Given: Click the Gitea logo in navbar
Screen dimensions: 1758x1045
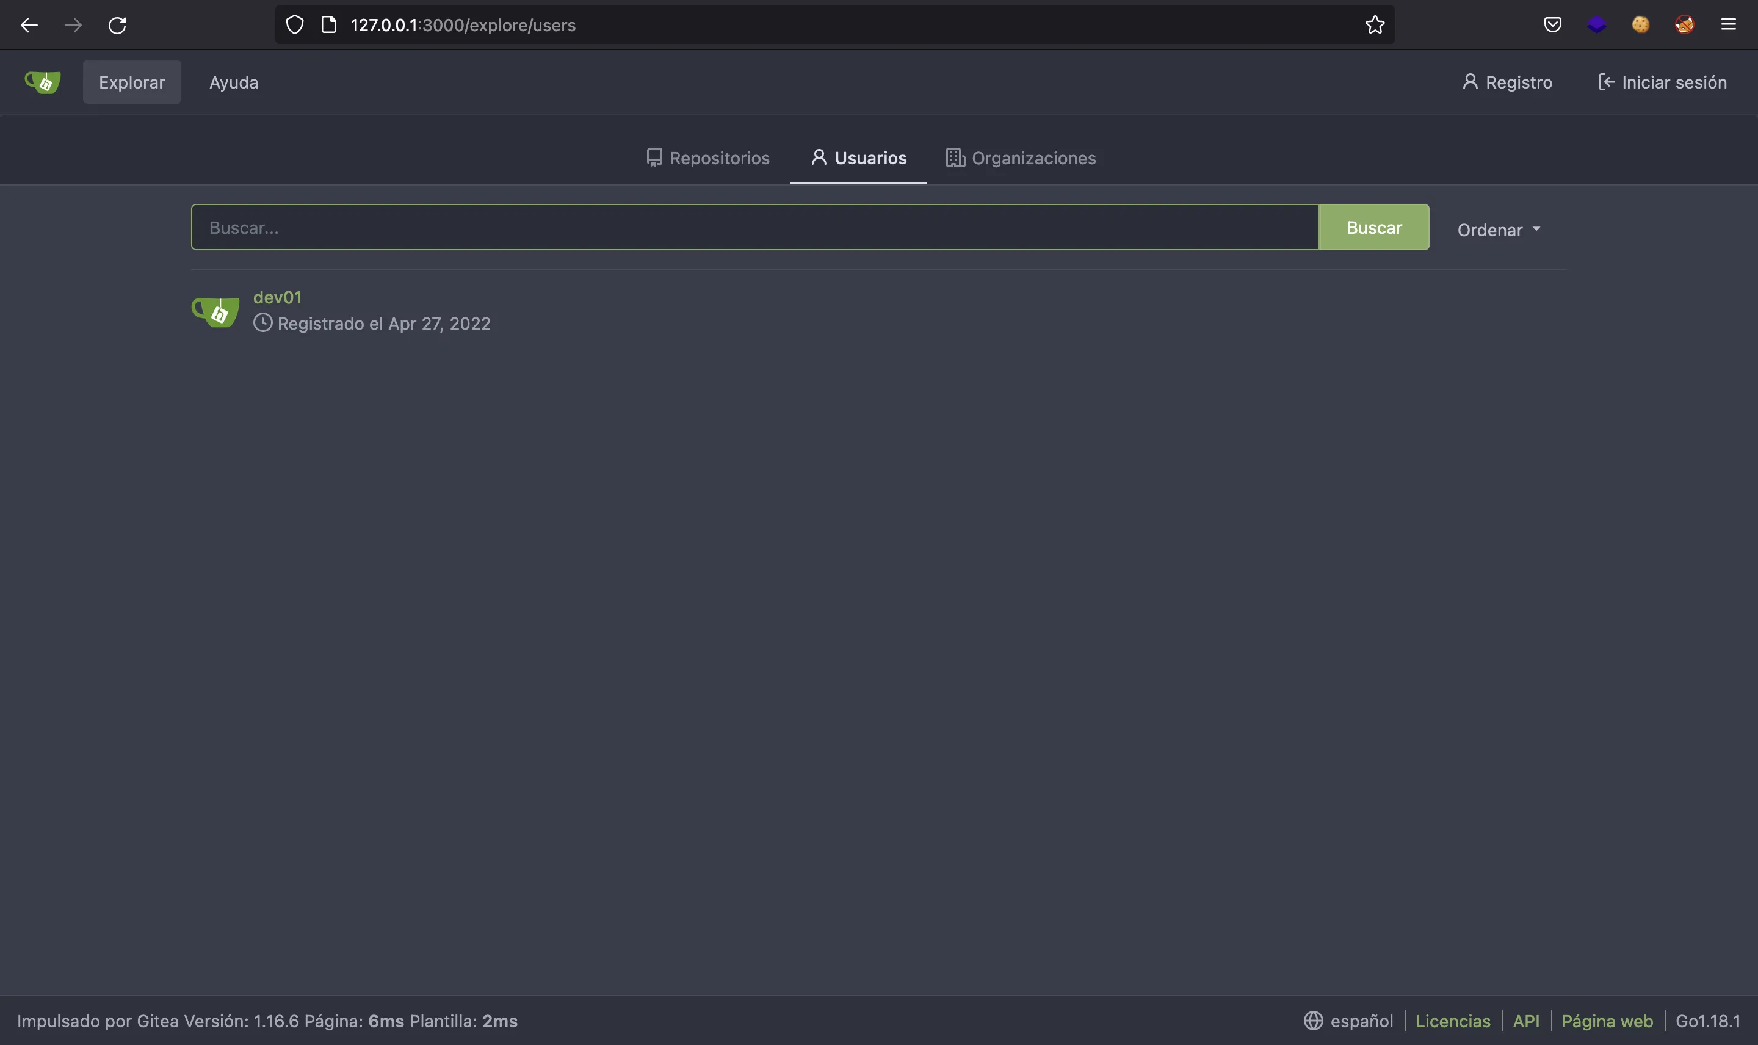Looking at the screenshot, I should click(x=43, y=82).
